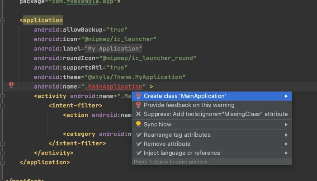The image size is (317, 181).
Task: Collapse the intent-filter fold marker
Action: [2, 106]
